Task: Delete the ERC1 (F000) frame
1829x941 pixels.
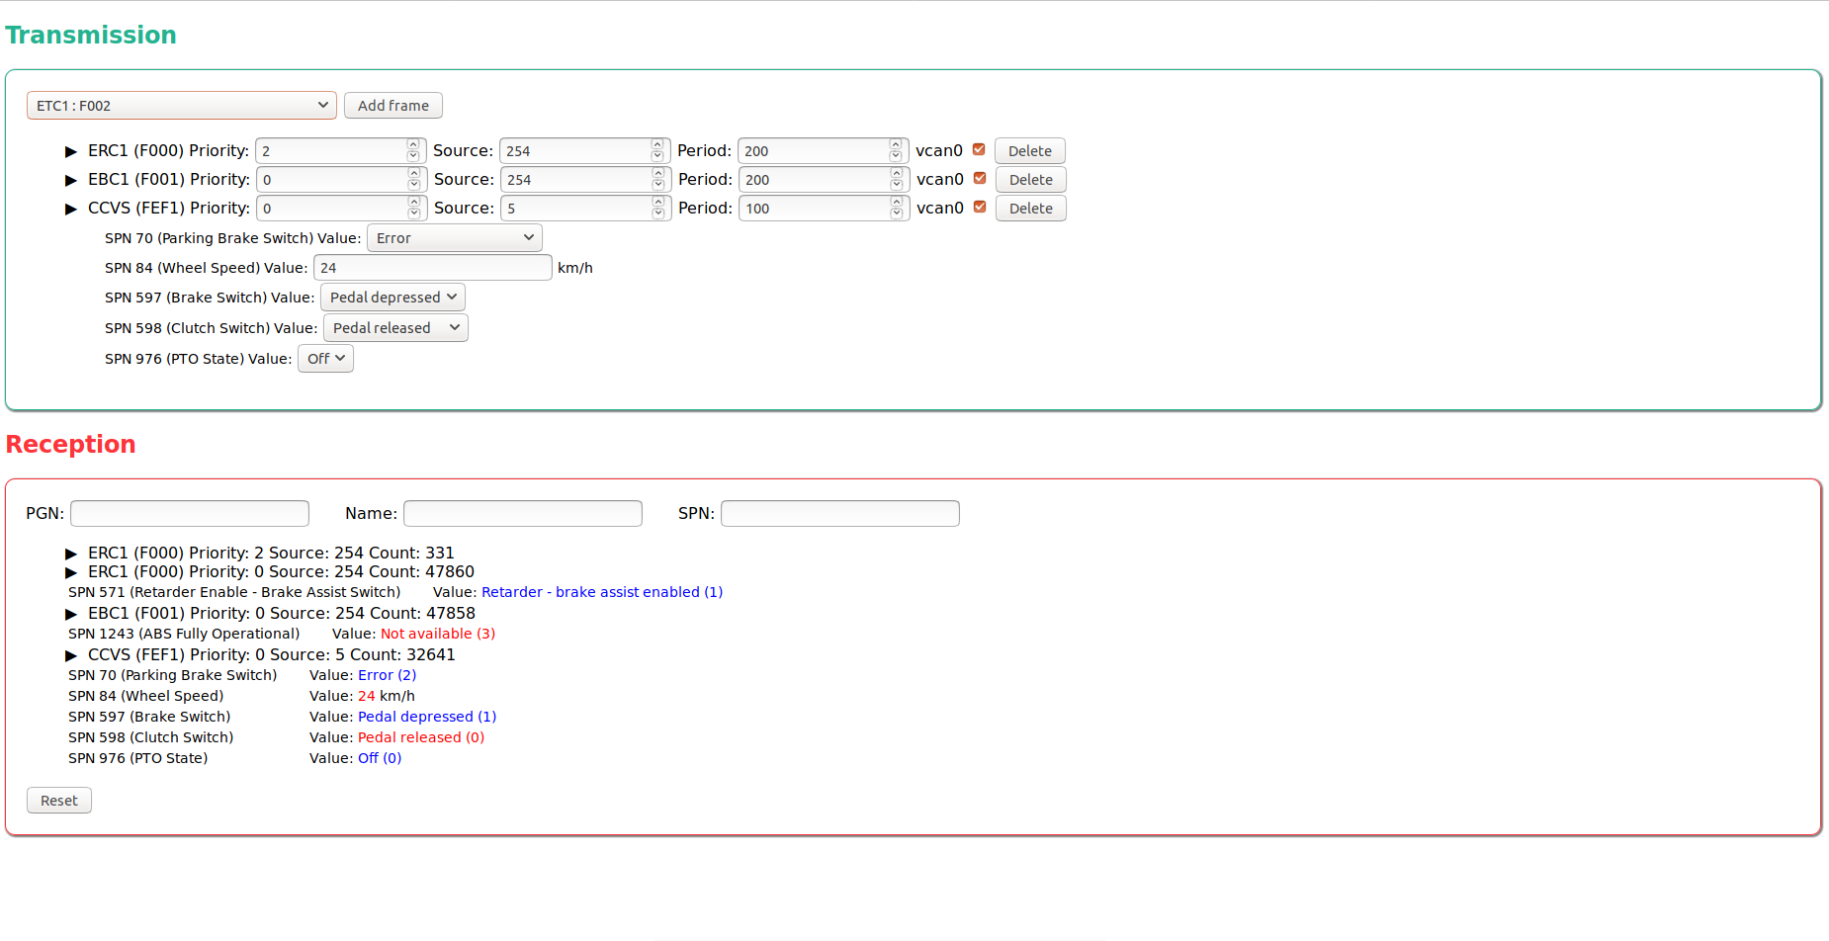Action: click(1030, 151)
